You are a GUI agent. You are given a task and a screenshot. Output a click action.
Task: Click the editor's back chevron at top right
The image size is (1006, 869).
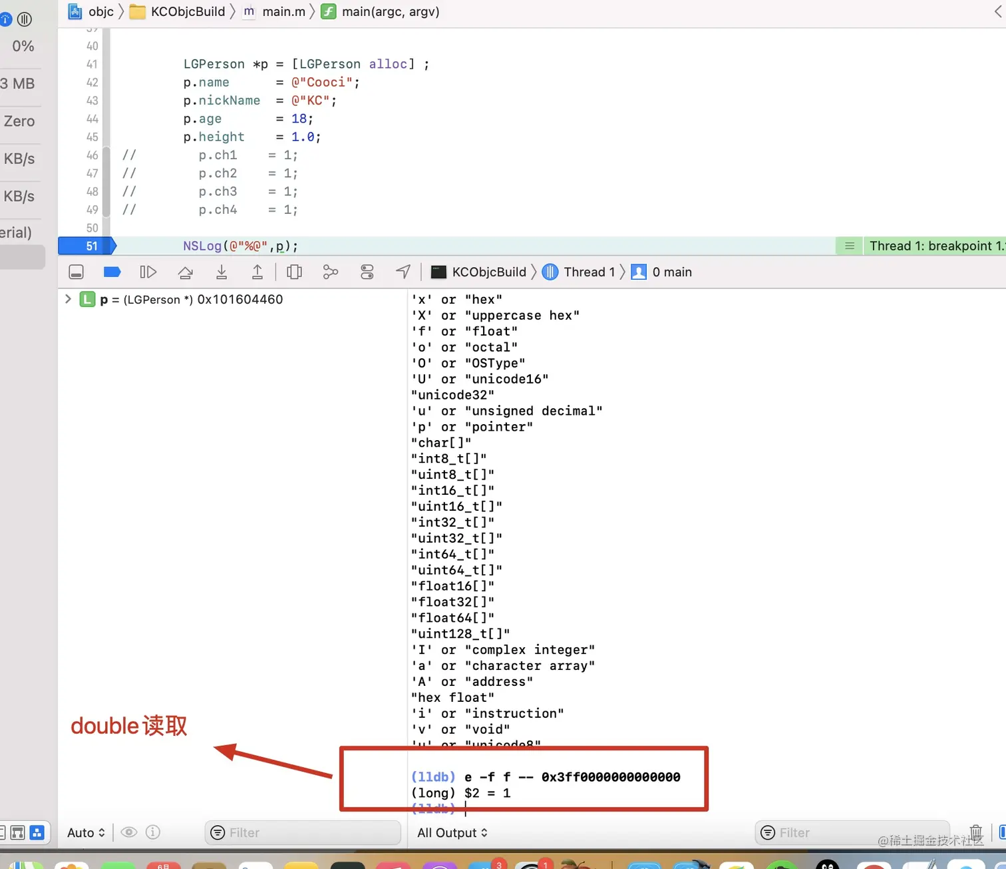[999, 11]
